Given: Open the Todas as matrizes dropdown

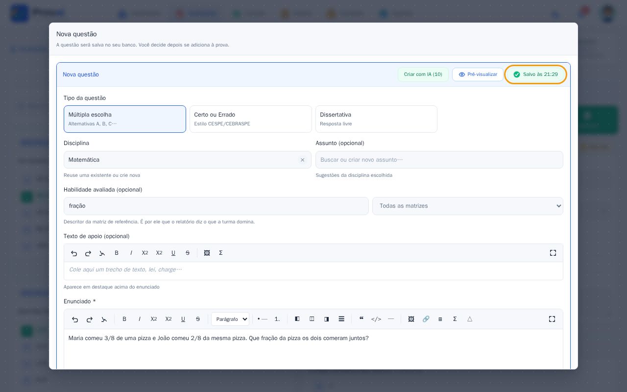Looking at the screenshot, I should pos(468,206).
